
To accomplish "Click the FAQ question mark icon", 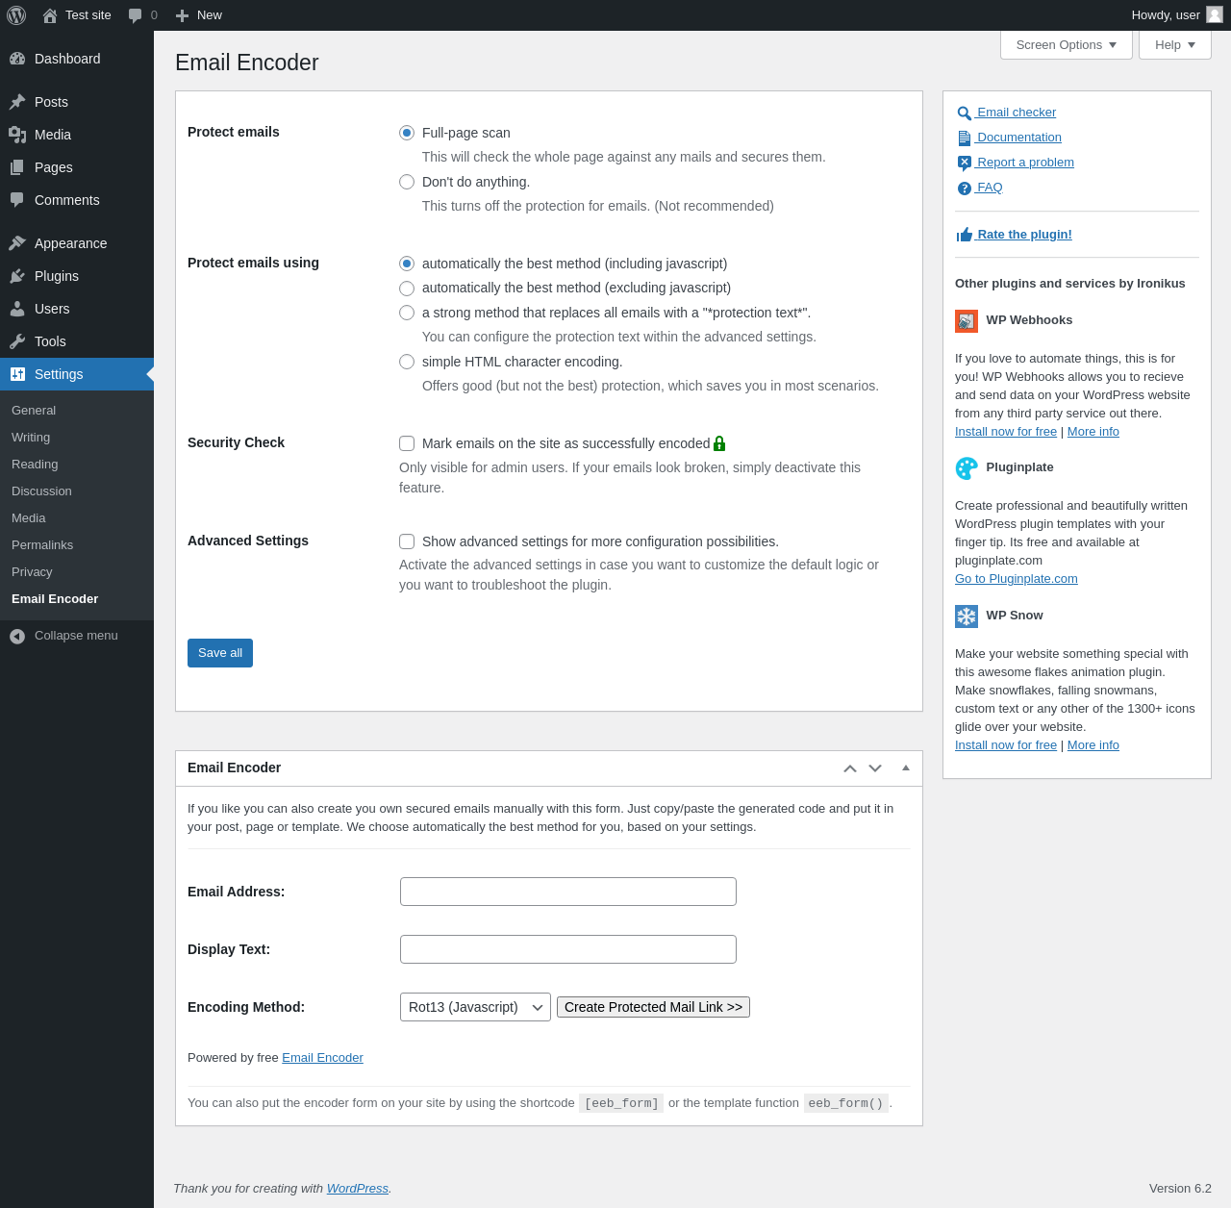I will pyautogui.click(x=965, y=189).
